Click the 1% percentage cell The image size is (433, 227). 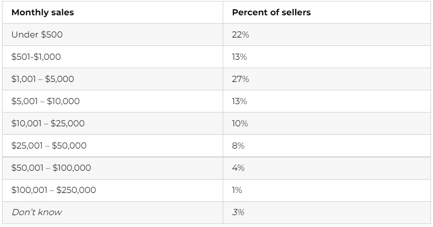point(237,190)
